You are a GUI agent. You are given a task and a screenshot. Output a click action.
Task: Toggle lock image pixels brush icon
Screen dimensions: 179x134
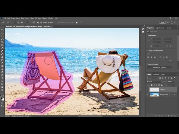154,85
